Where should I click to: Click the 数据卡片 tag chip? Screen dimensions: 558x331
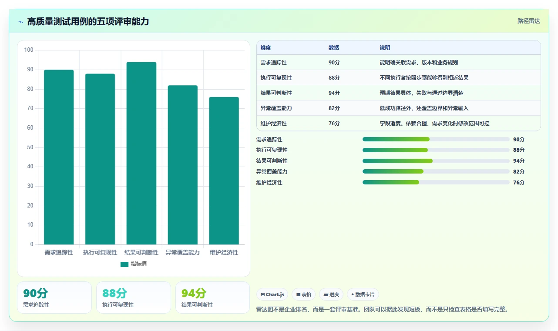tap(363, 294)
